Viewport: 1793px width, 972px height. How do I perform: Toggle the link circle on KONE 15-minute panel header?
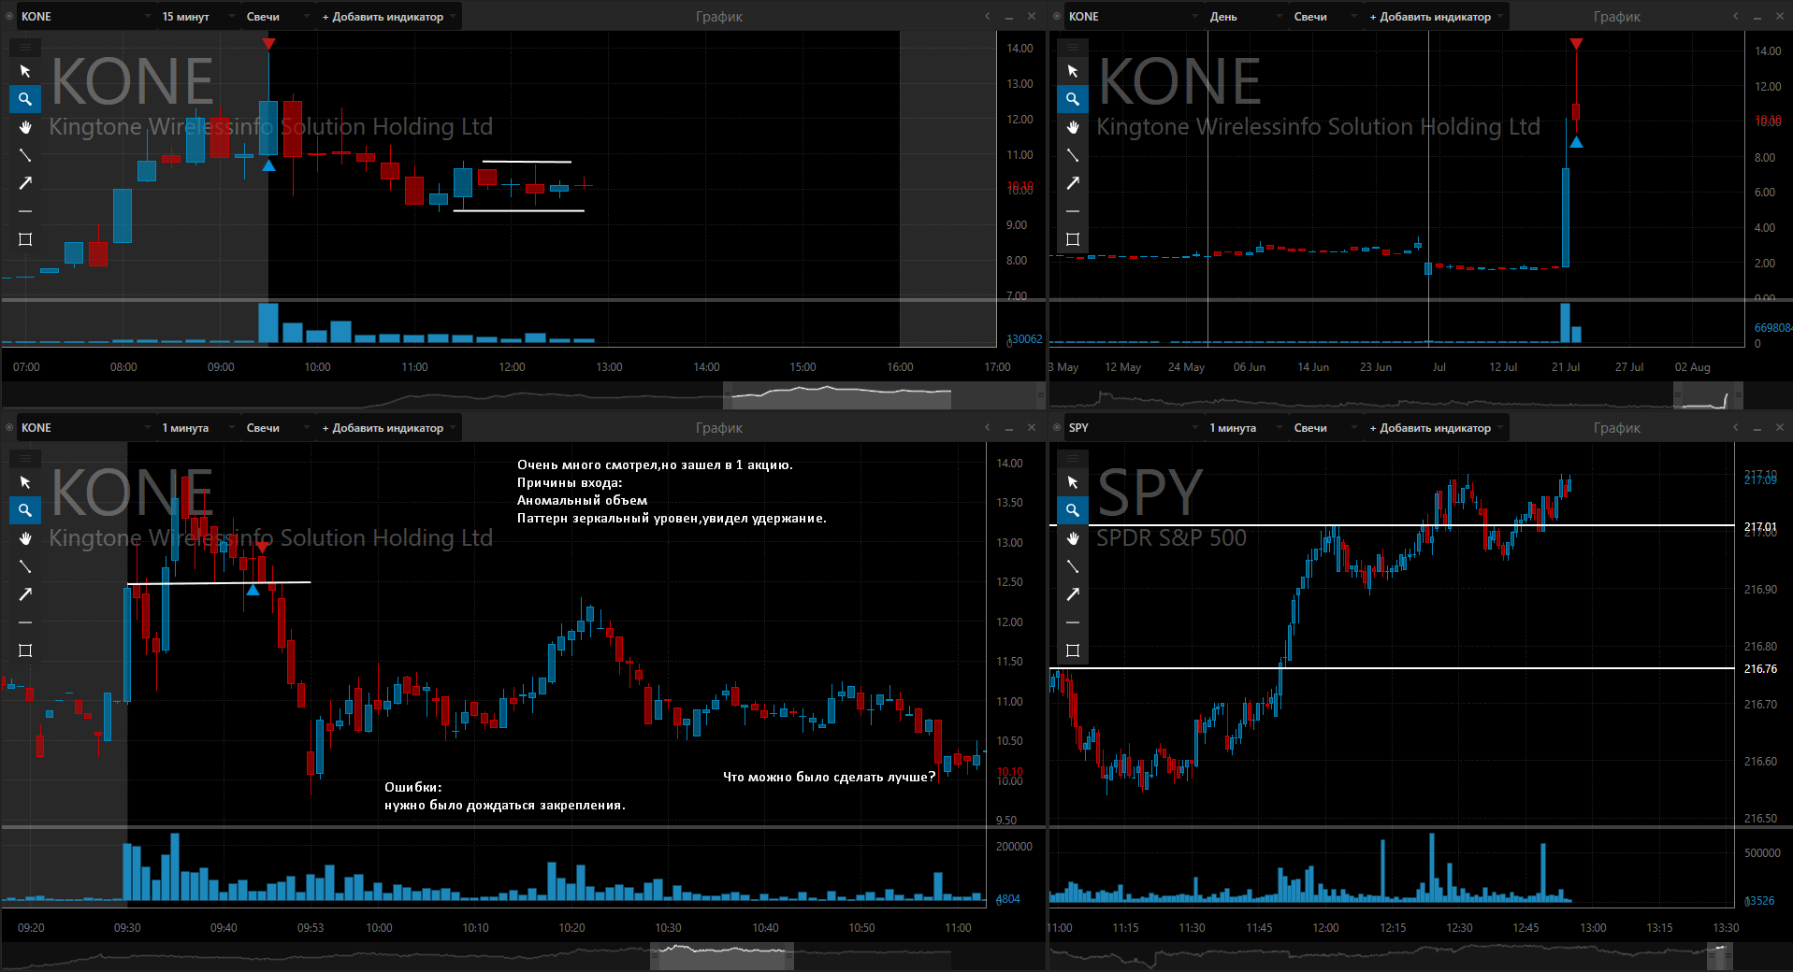9,16
